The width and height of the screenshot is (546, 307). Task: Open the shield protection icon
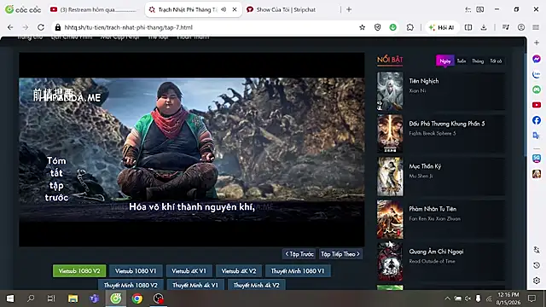tap(377, 27)
